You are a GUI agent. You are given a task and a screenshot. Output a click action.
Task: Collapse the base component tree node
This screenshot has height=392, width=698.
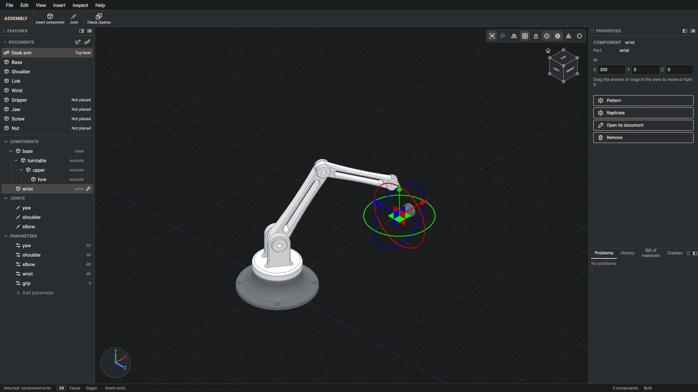11,151
